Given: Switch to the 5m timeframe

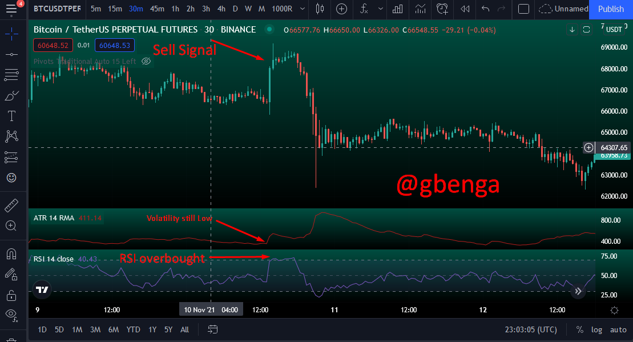Looking at the screenshot, I should 96,9.
